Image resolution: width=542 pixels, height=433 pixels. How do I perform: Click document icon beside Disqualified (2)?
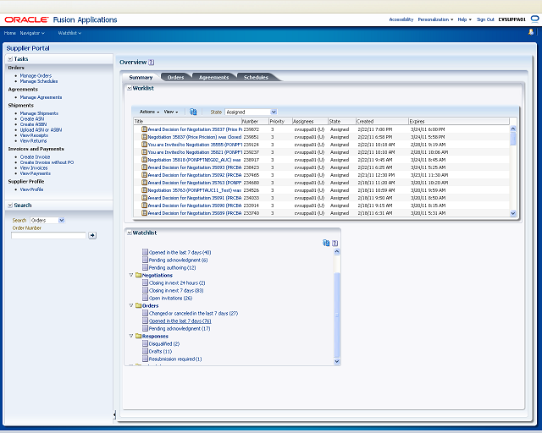(x=145, y=343)
